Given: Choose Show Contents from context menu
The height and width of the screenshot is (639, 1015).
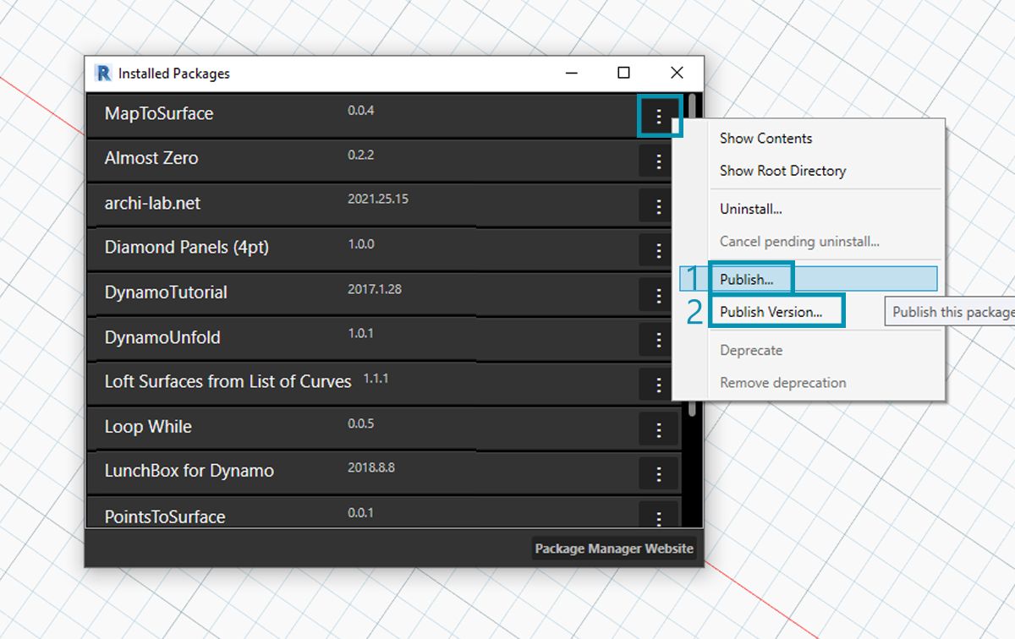Looking at the screenshot, I should pos(765,139).
